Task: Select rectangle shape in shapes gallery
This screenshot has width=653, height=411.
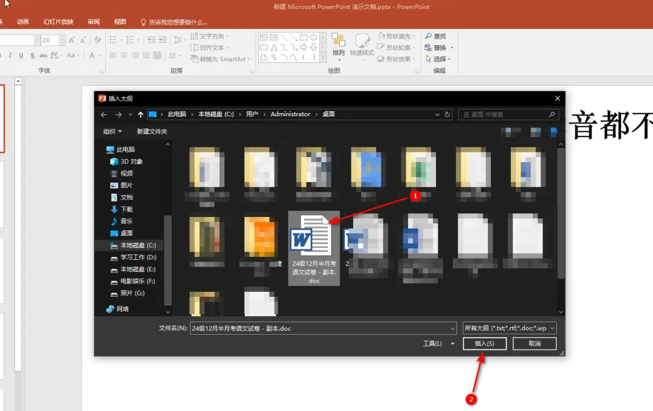Action: coord(304,37)
